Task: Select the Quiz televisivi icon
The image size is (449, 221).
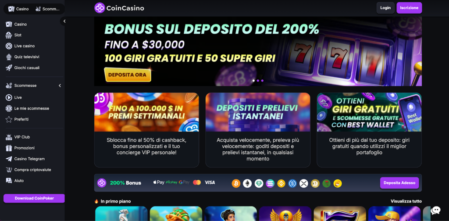Action: tap(9, 57)
